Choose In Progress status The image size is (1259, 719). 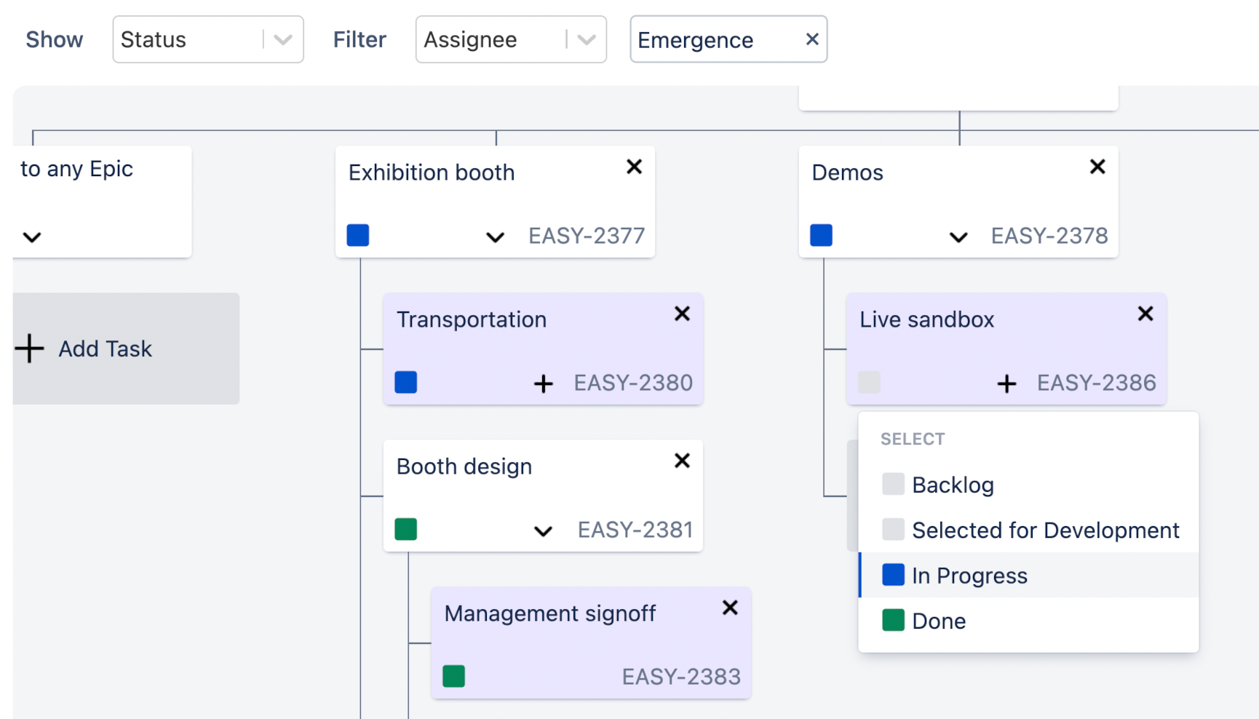coord(1028,575)
